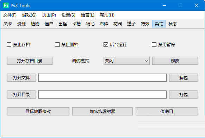Open the 页面(P) menu
205x138 pixels.
pyautogui.click(x=49, y=15)
